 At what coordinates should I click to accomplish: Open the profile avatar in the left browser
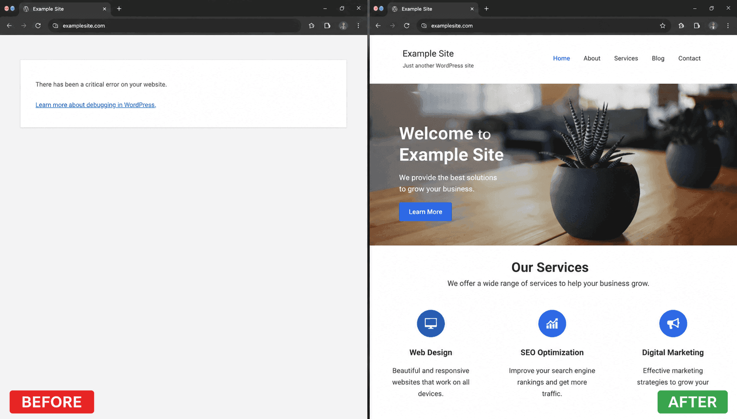pyautogui.click(x=343, y=26)
